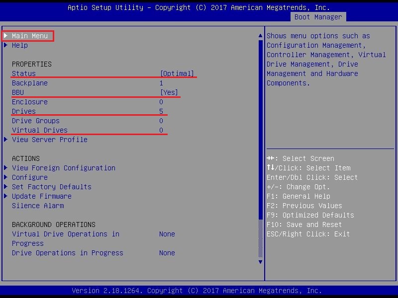
Task: Select the Help submenu item
Action: tap(20, 45)
